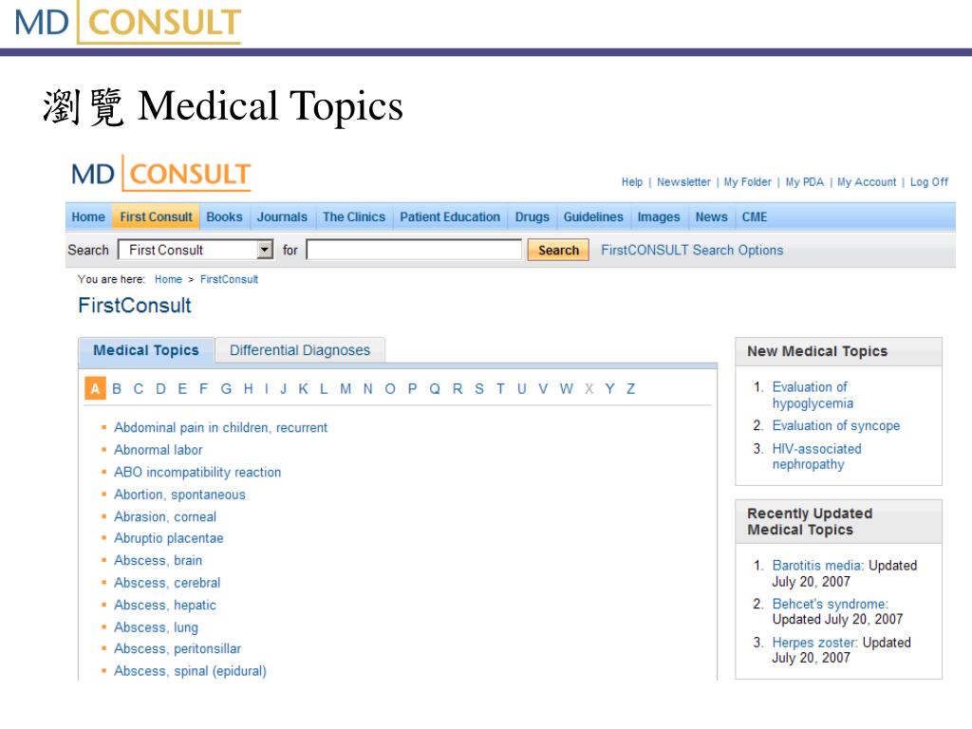The height and width of the screenshot is (729, 972).
Task: Click the search text input field
Action: pyautogui.click(x=414, y=250)
